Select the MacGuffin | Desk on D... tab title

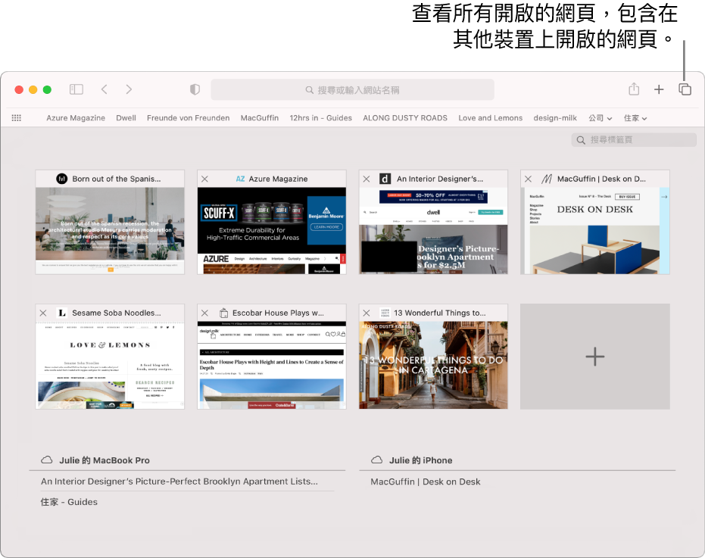point(601,179)
